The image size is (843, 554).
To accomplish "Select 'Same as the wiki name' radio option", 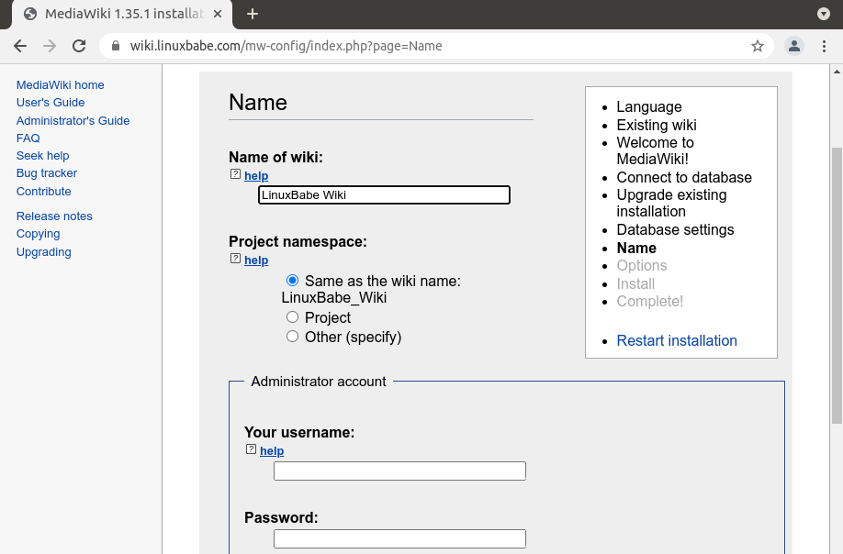I will click(x=292, y=281).
